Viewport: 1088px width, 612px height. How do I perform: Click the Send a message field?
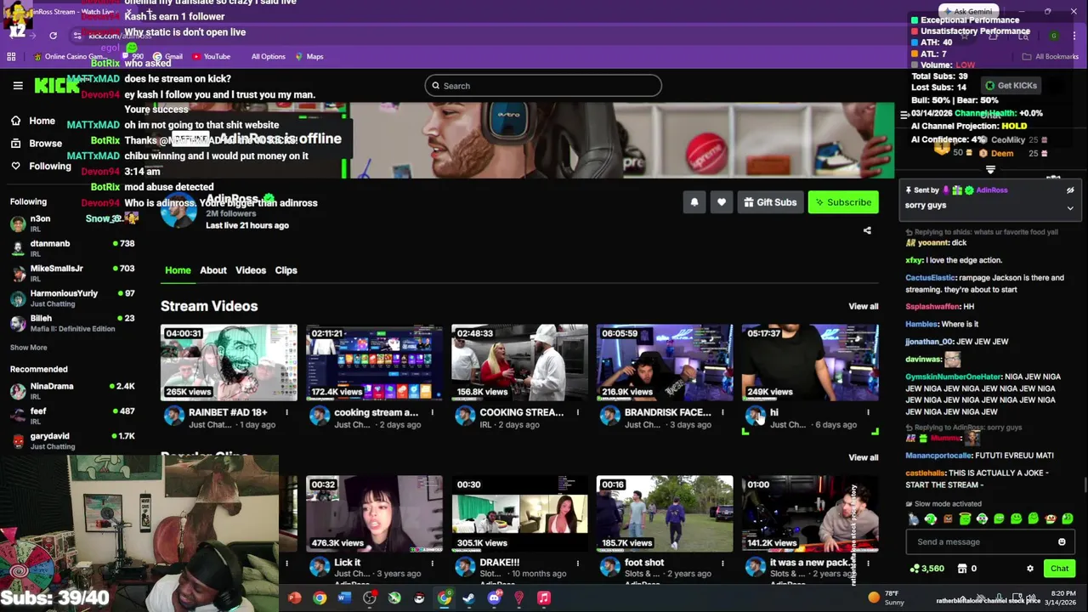[990, 541]
